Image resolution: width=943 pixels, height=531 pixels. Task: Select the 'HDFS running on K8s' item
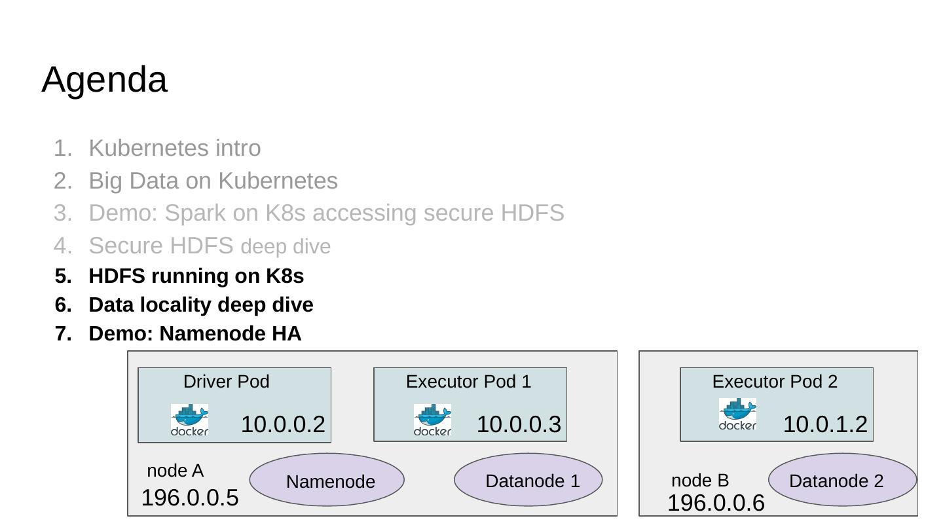pos(196,276)
